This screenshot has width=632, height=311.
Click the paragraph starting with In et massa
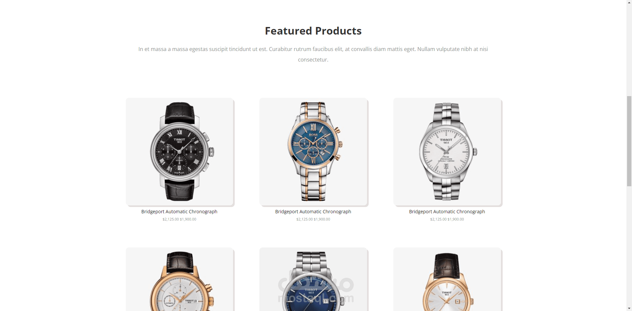coord(313,54)
